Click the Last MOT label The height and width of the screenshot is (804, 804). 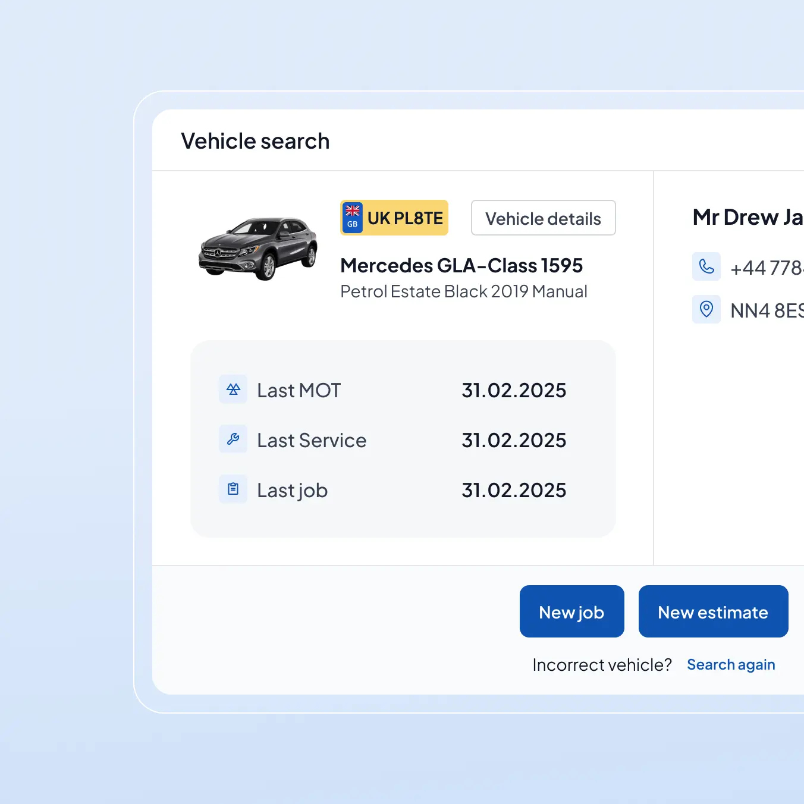pyautogui.click(x=299, y=390)
